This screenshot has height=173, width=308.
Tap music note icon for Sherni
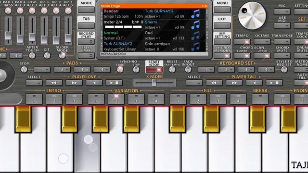(195, 25)
